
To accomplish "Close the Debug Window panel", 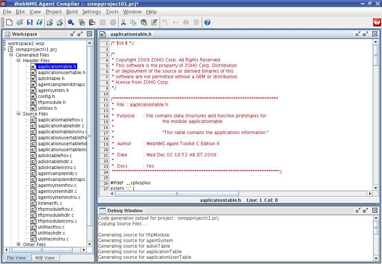I will pyautogui.click(x=375, y=211).
